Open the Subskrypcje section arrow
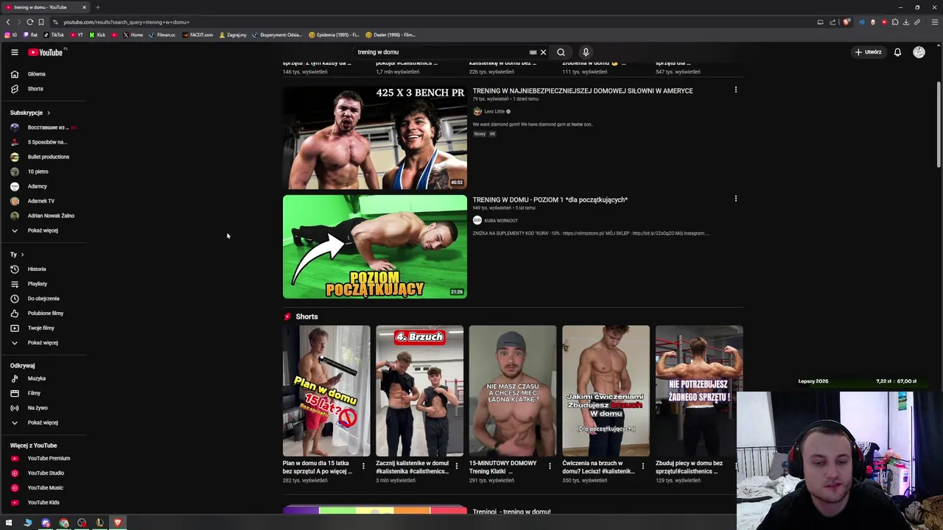The height and width of the screenshot is (530, 943). [x=49, y=113]
